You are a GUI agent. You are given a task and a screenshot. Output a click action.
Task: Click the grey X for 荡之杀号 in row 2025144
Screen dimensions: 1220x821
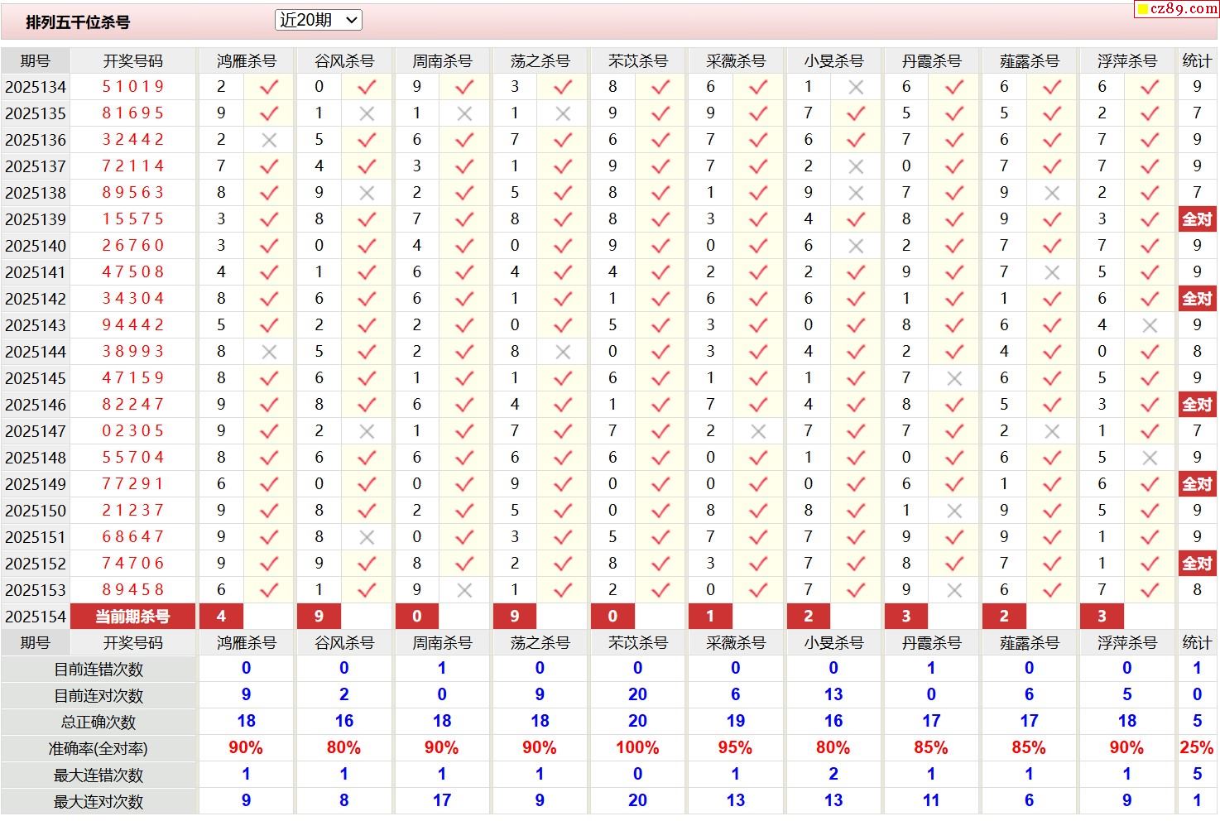(x=563, y=352)
